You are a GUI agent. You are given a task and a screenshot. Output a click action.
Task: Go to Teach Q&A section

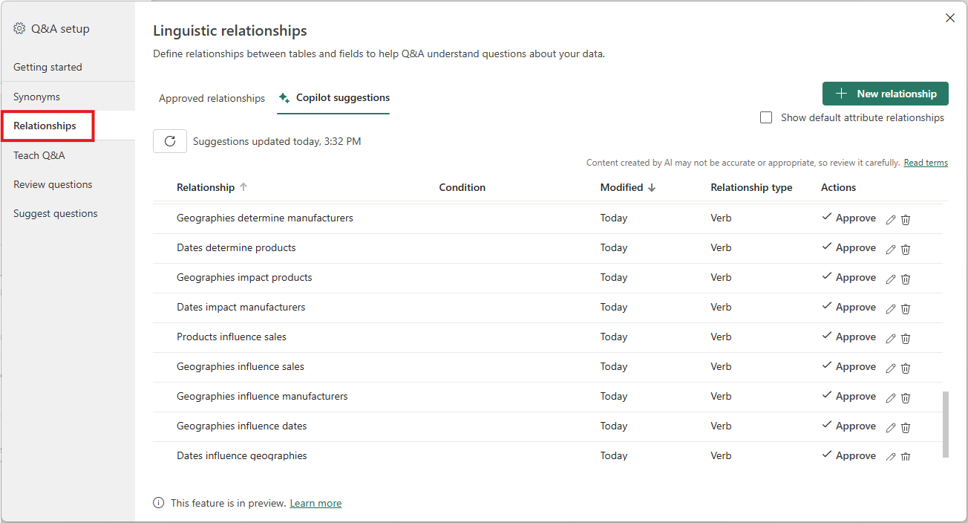(39, 155)
